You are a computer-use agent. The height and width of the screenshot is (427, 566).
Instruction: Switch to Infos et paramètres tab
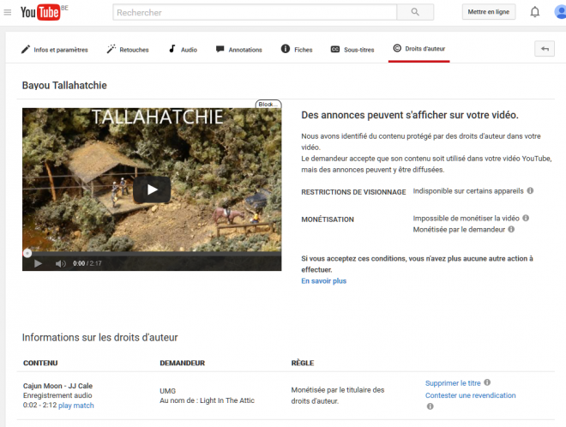point(55,50)
